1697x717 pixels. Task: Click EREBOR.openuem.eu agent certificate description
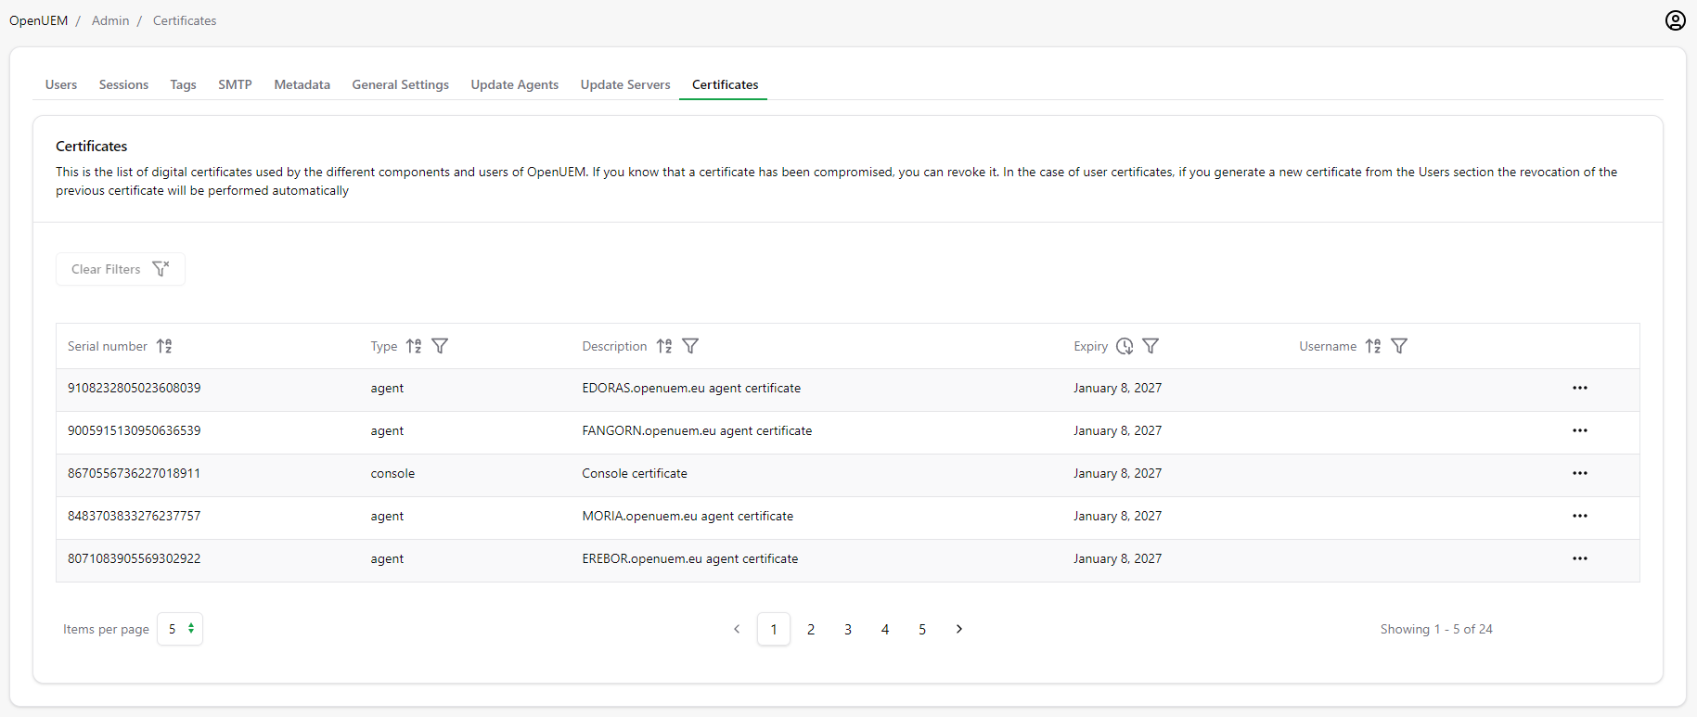coord(690,558)
